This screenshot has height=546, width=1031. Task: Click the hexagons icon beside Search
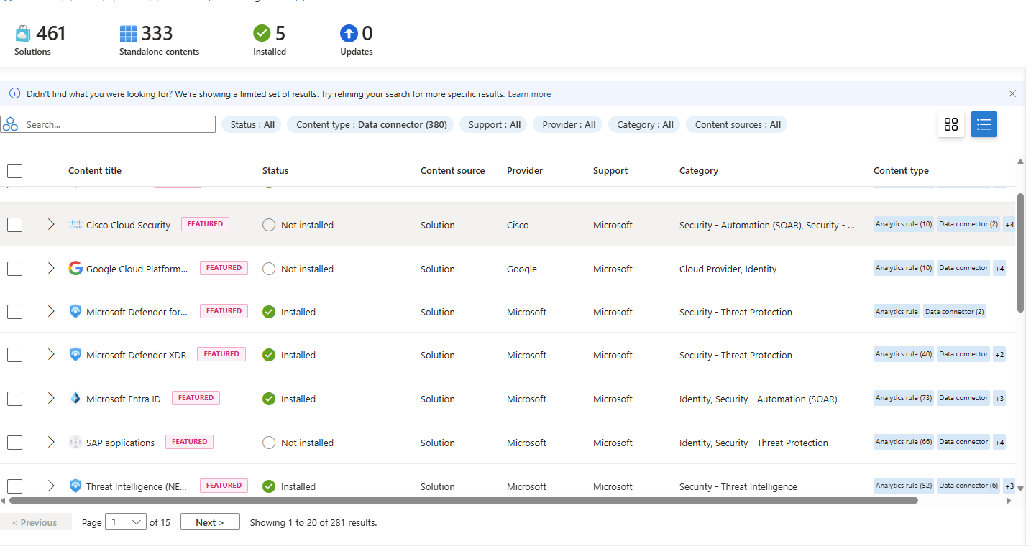click(x=10, y=124)
